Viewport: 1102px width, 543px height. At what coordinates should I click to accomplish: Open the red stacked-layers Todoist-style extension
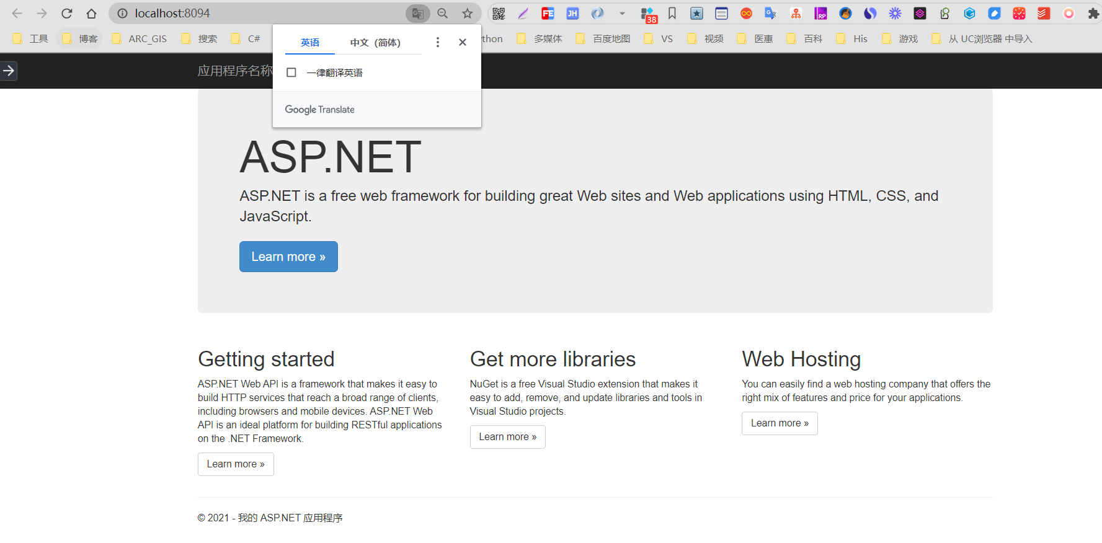point(1044,13)
